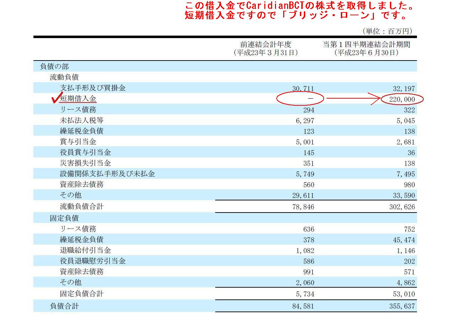The width and height of the screenshot is (455, 314).
Task: Click the 流動負債合計 total label
Action: (81, 206)
